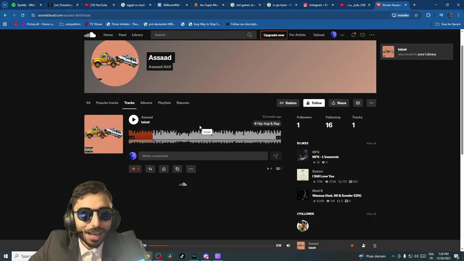Open the Hip-hop & Rap tag
This screenshot has height=261, width=464.
click(x=267, y=124)
